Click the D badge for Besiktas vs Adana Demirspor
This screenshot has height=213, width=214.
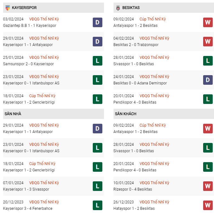(208, 80)
